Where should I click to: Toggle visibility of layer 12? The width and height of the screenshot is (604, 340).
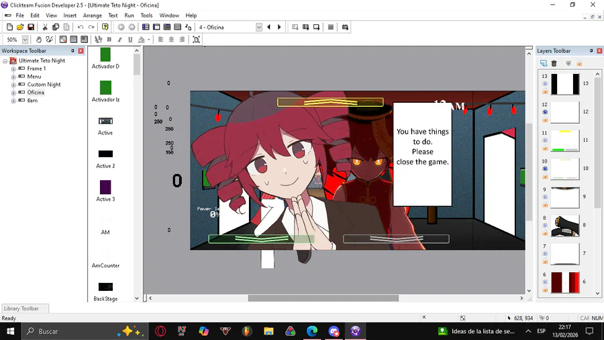click(545, 112)
